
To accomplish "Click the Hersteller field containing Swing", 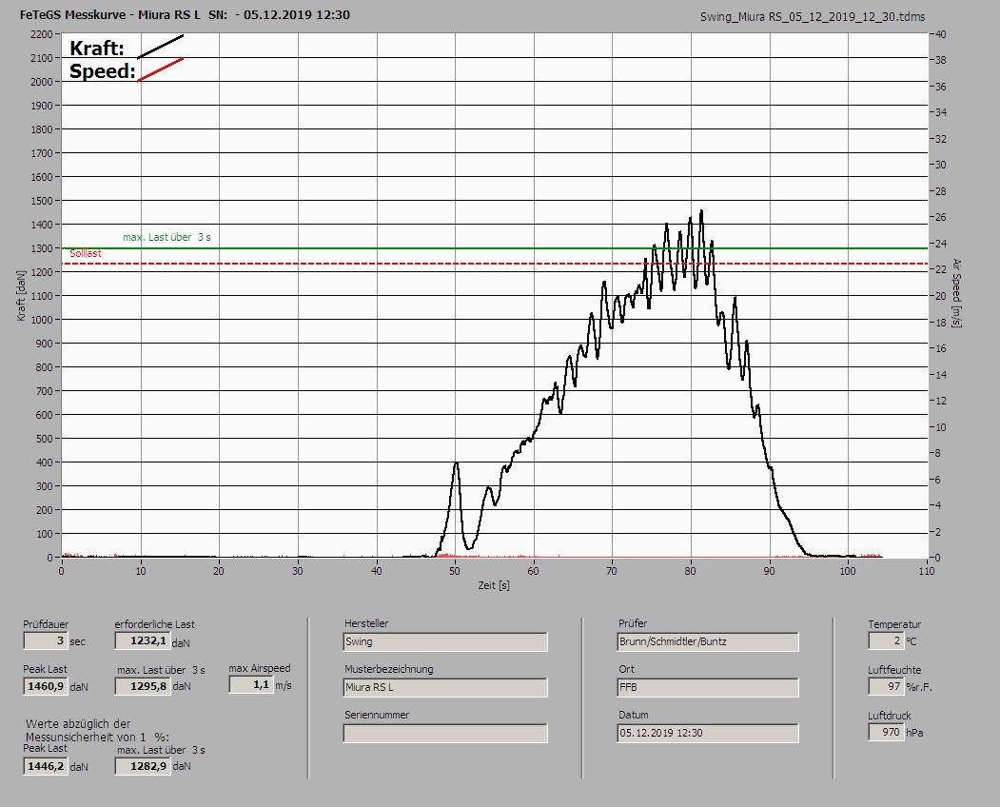I will tap(445, 641).
